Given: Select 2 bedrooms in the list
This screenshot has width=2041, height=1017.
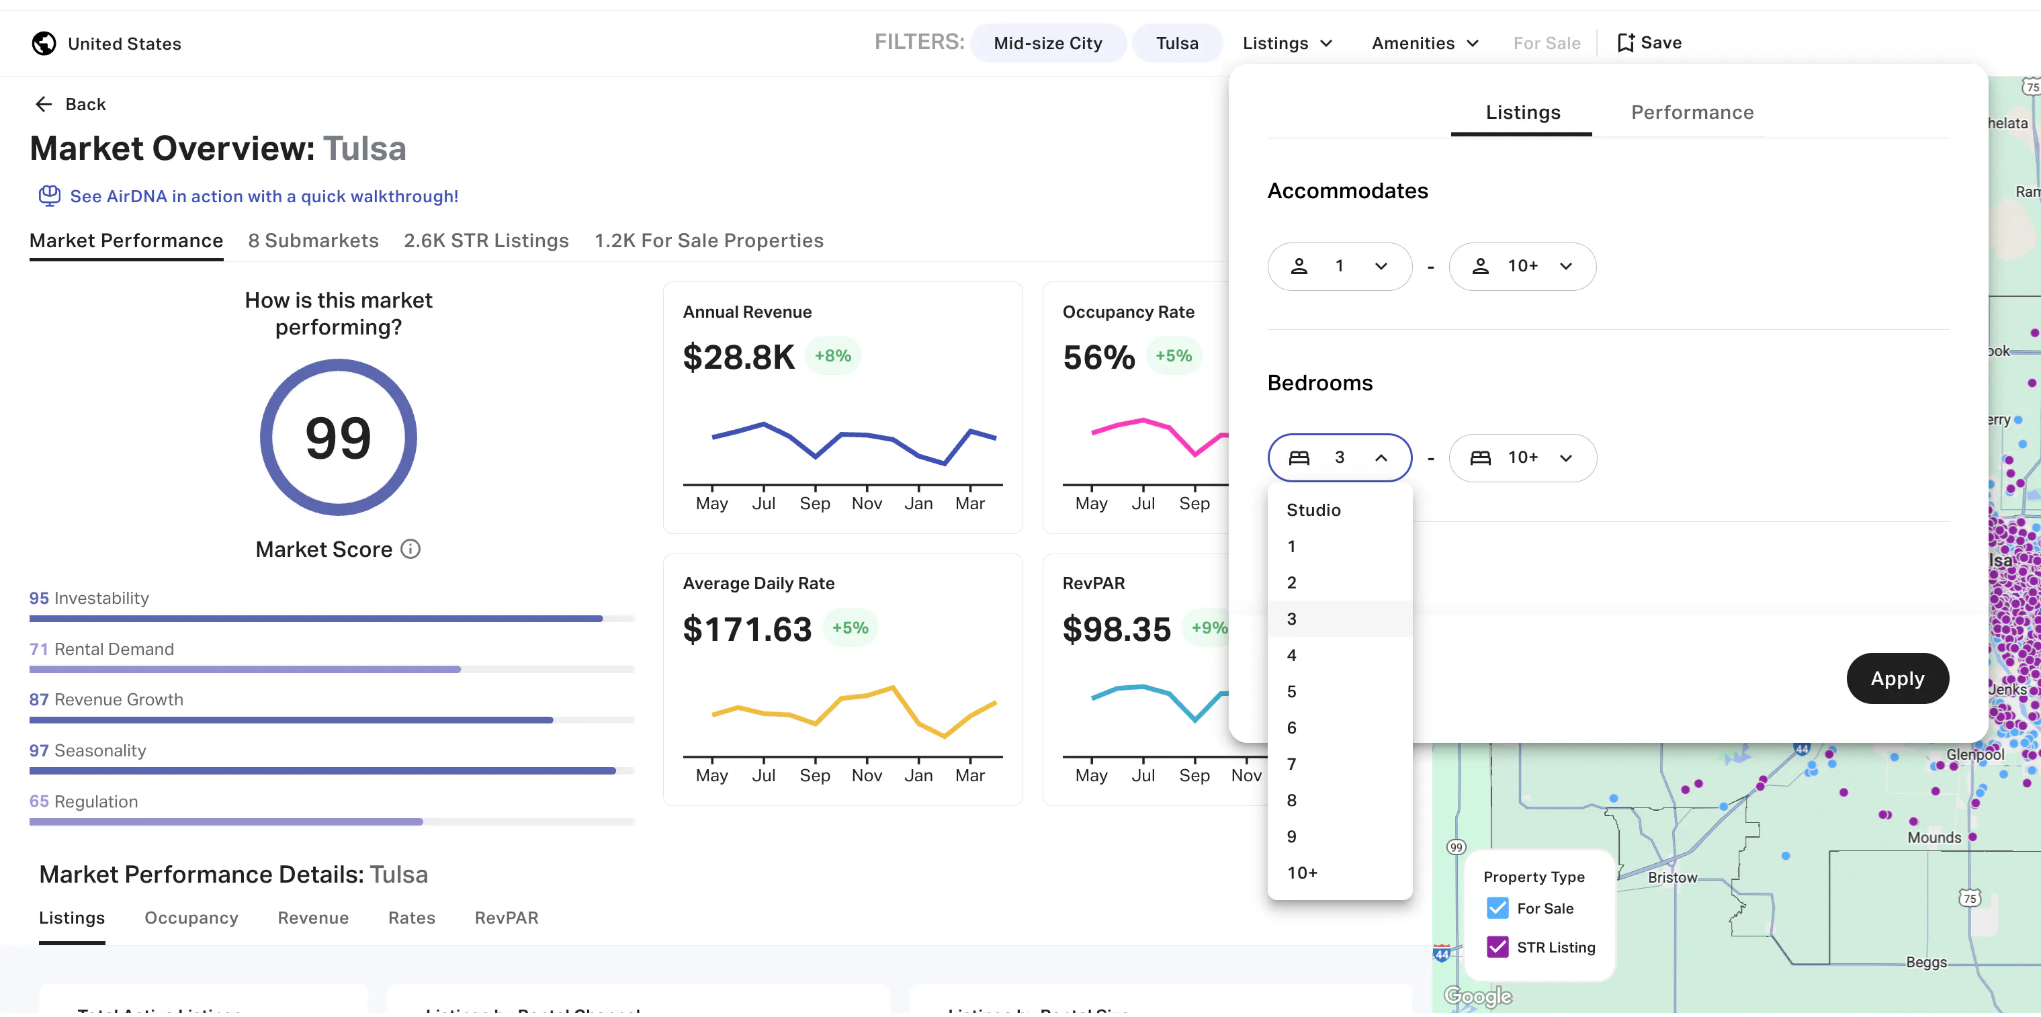Looking at the screenshot, I should pyautogui.click(x=1339, y=584).
